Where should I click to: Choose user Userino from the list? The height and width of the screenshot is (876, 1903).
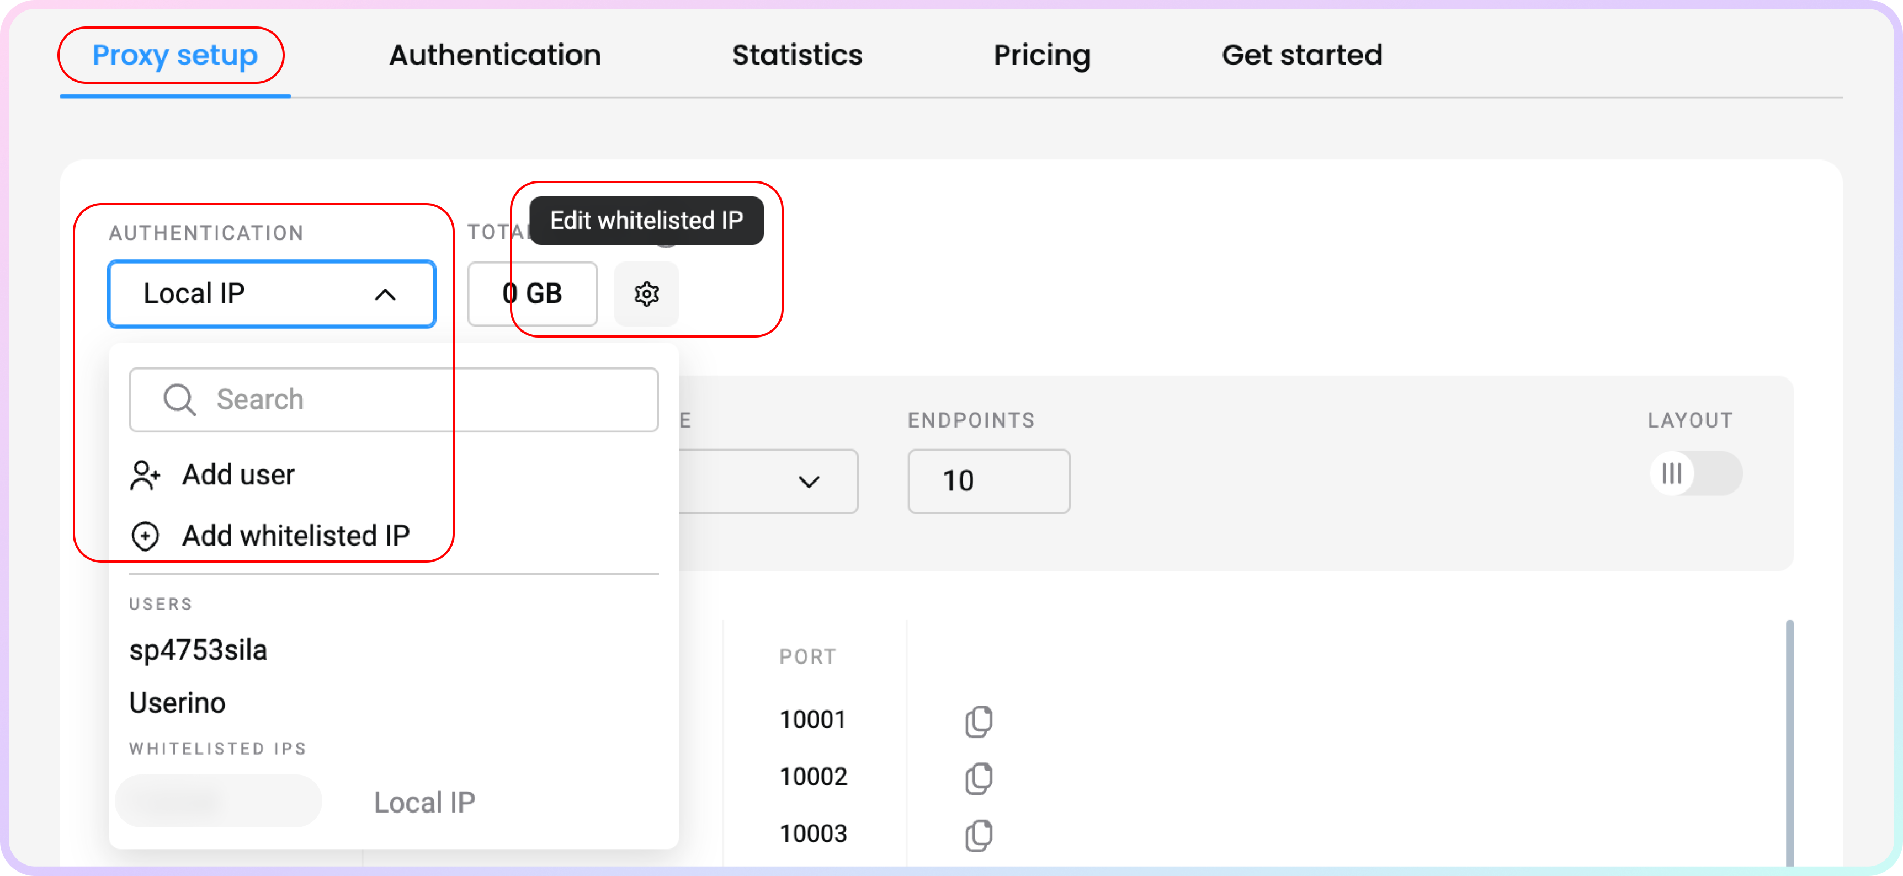tap(177, 702)
